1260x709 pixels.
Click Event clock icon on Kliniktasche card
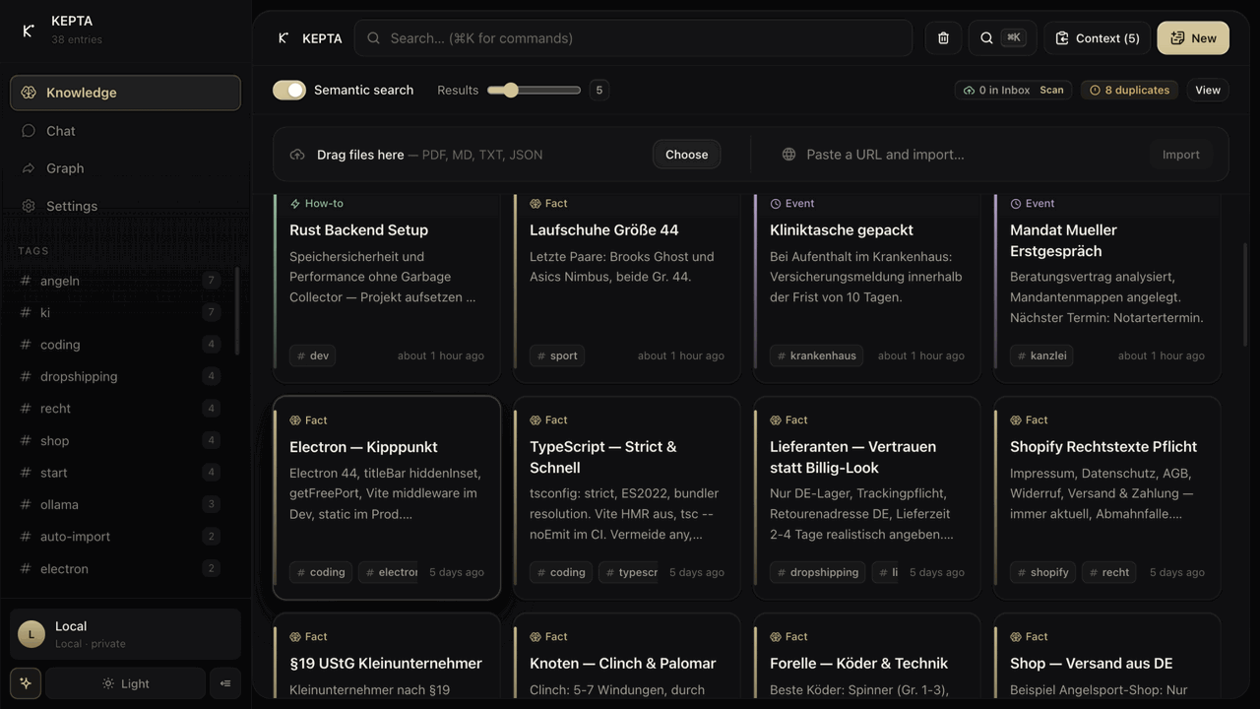776,204
